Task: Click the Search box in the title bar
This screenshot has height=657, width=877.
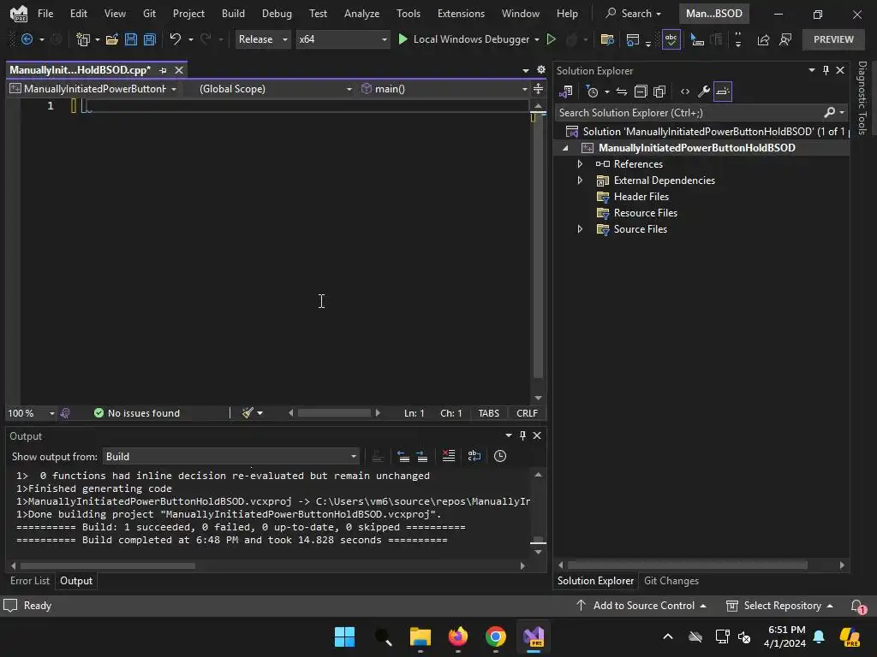Action: point(633,14)
